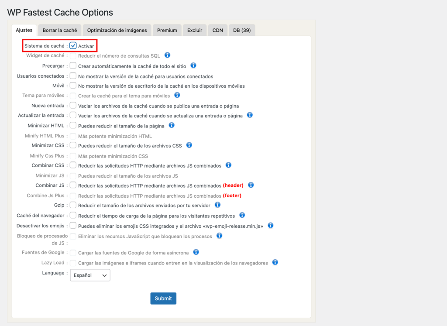Show info for Bloqueo de procesado de JS
The width and height of the screenshot is (447, 326).
coord(219,236)
